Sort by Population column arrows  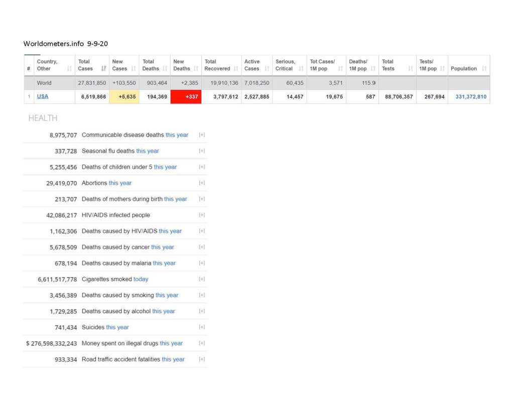click(x=484, y=69)
